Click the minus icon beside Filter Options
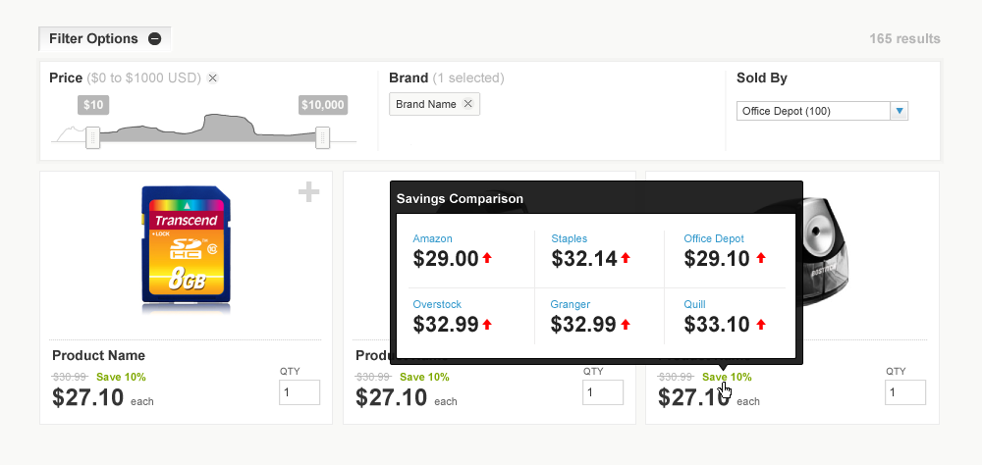The height and width of the screenshot is (465, 982). [x=155, y=39]
